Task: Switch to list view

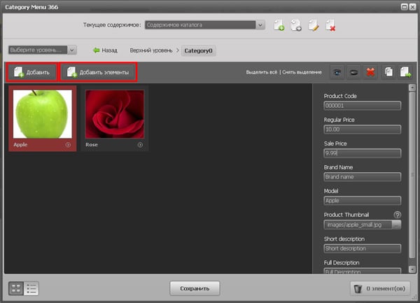Action: (31, 288)
